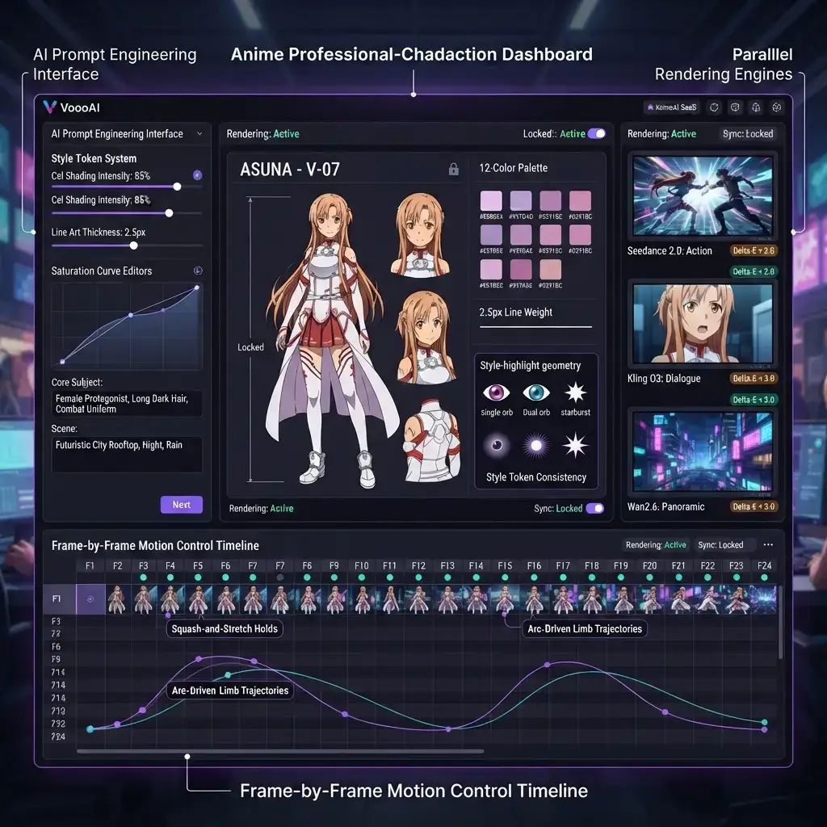Click the timeline horizontal scrollbar
Viewport: 827px width, 827px height.
click(280, 751)
